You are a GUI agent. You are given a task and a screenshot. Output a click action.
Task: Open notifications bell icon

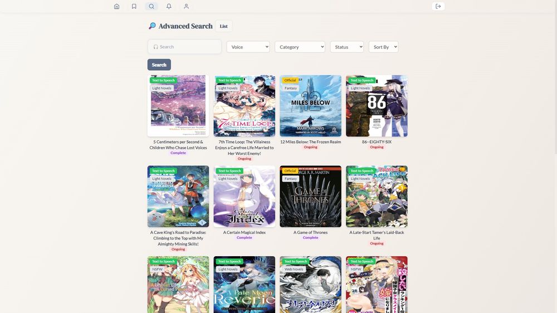point(169,6)
